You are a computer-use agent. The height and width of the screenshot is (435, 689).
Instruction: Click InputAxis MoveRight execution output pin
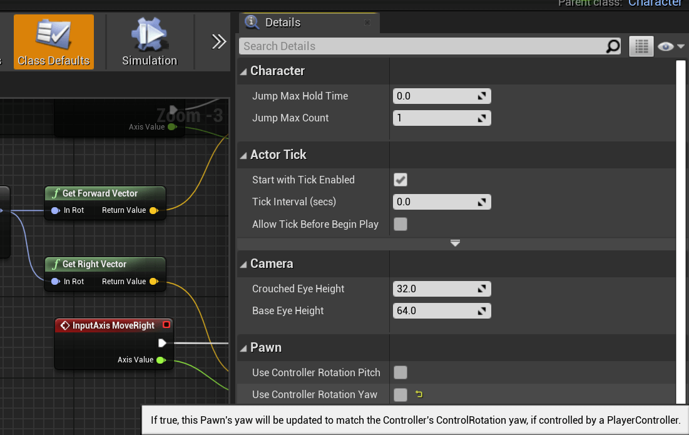[x=162, y=343]
